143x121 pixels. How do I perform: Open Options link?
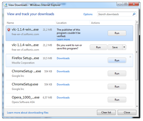pos(88,14)
